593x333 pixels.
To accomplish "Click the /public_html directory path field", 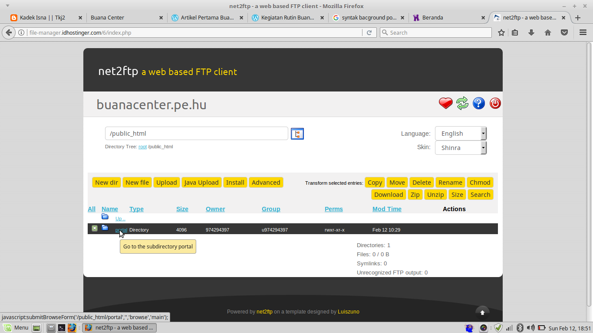I will click(197, 134).
